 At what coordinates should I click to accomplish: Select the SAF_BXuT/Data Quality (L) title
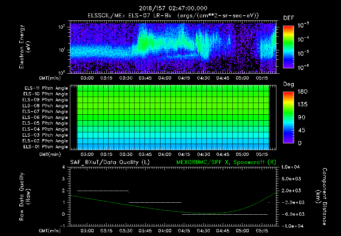pyautogui.click(x=110, y=162)
